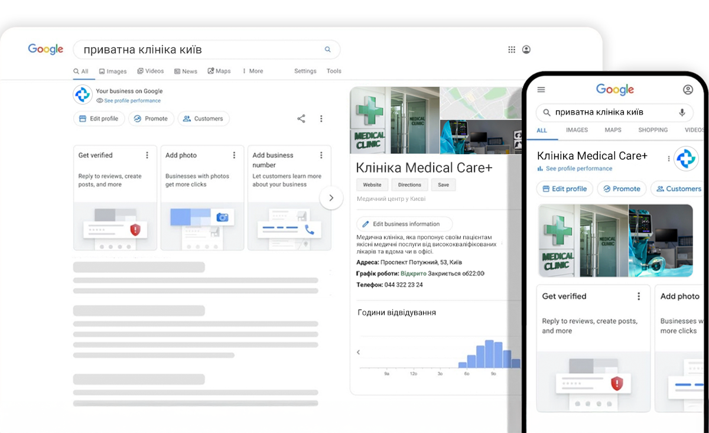Screen dimensions: 709x433
Task: Click the previous arrow on visiting hours chart
Action: (358, 353)
